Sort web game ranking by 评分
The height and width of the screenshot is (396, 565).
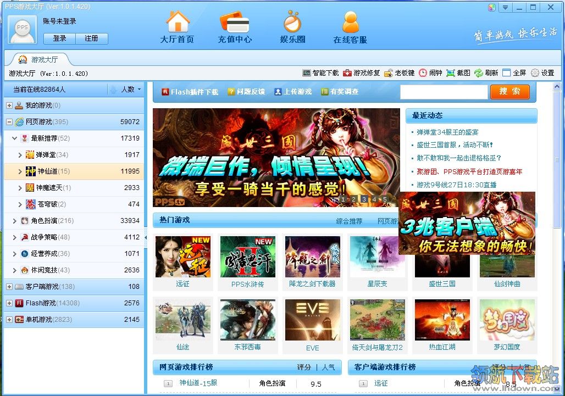(x=304, y=367)
